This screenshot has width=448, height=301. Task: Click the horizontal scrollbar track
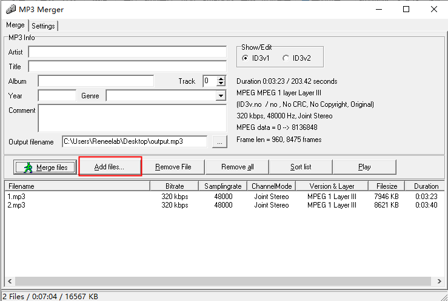point(223,281)
